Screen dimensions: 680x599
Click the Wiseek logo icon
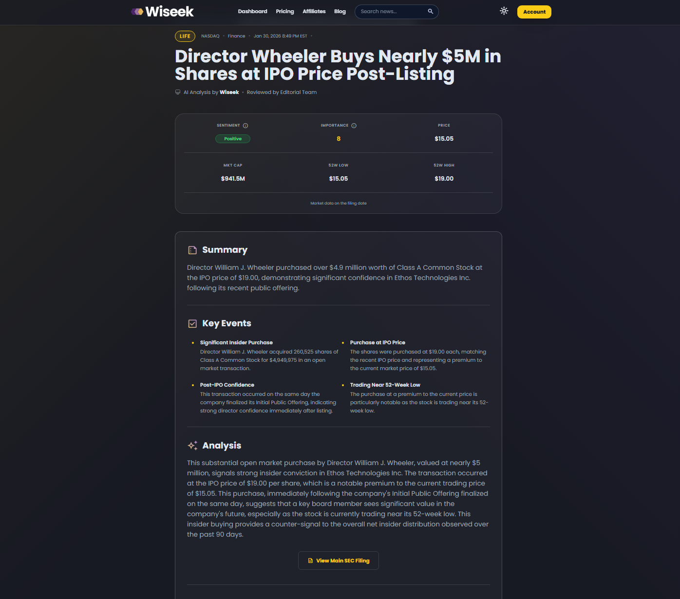point(136,11)
